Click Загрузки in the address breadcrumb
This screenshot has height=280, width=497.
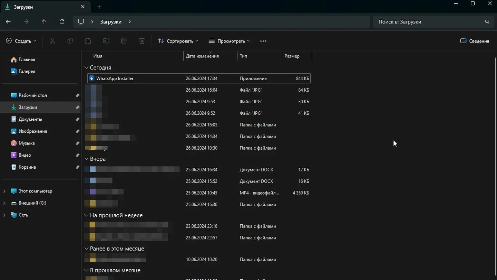pos(111,21)
